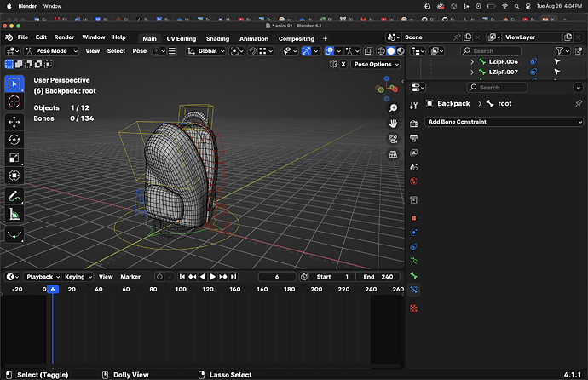Open the Physics properties tab
This screenshot has height=380, width=588.
413,233
